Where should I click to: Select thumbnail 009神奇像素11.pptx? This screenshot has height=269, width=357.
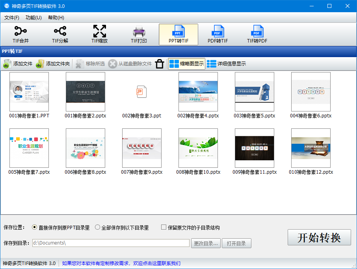click(255, 148)
